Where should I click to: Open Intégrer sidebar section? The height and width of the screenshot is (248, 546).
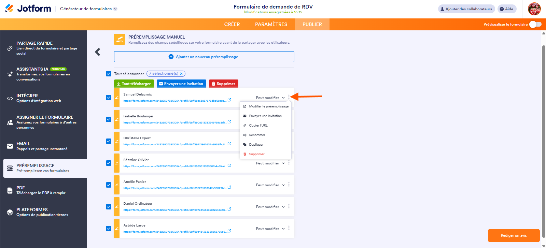[x=44, y=98]
